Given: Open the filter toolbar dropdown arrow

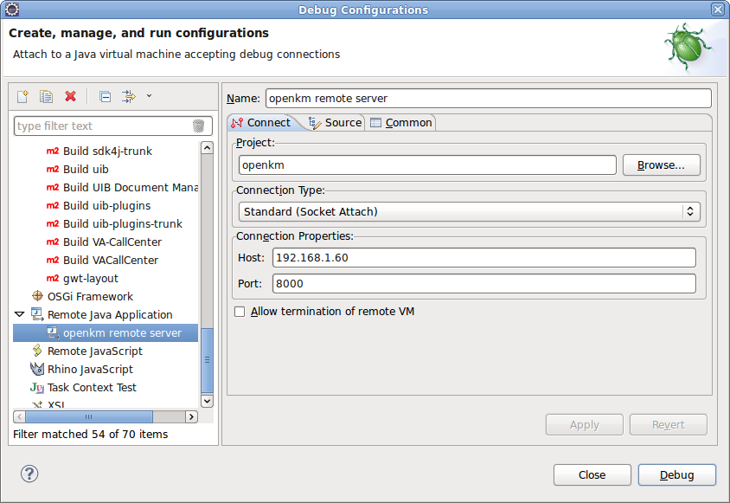Looking at the screenshot, I should coord(149,96).
